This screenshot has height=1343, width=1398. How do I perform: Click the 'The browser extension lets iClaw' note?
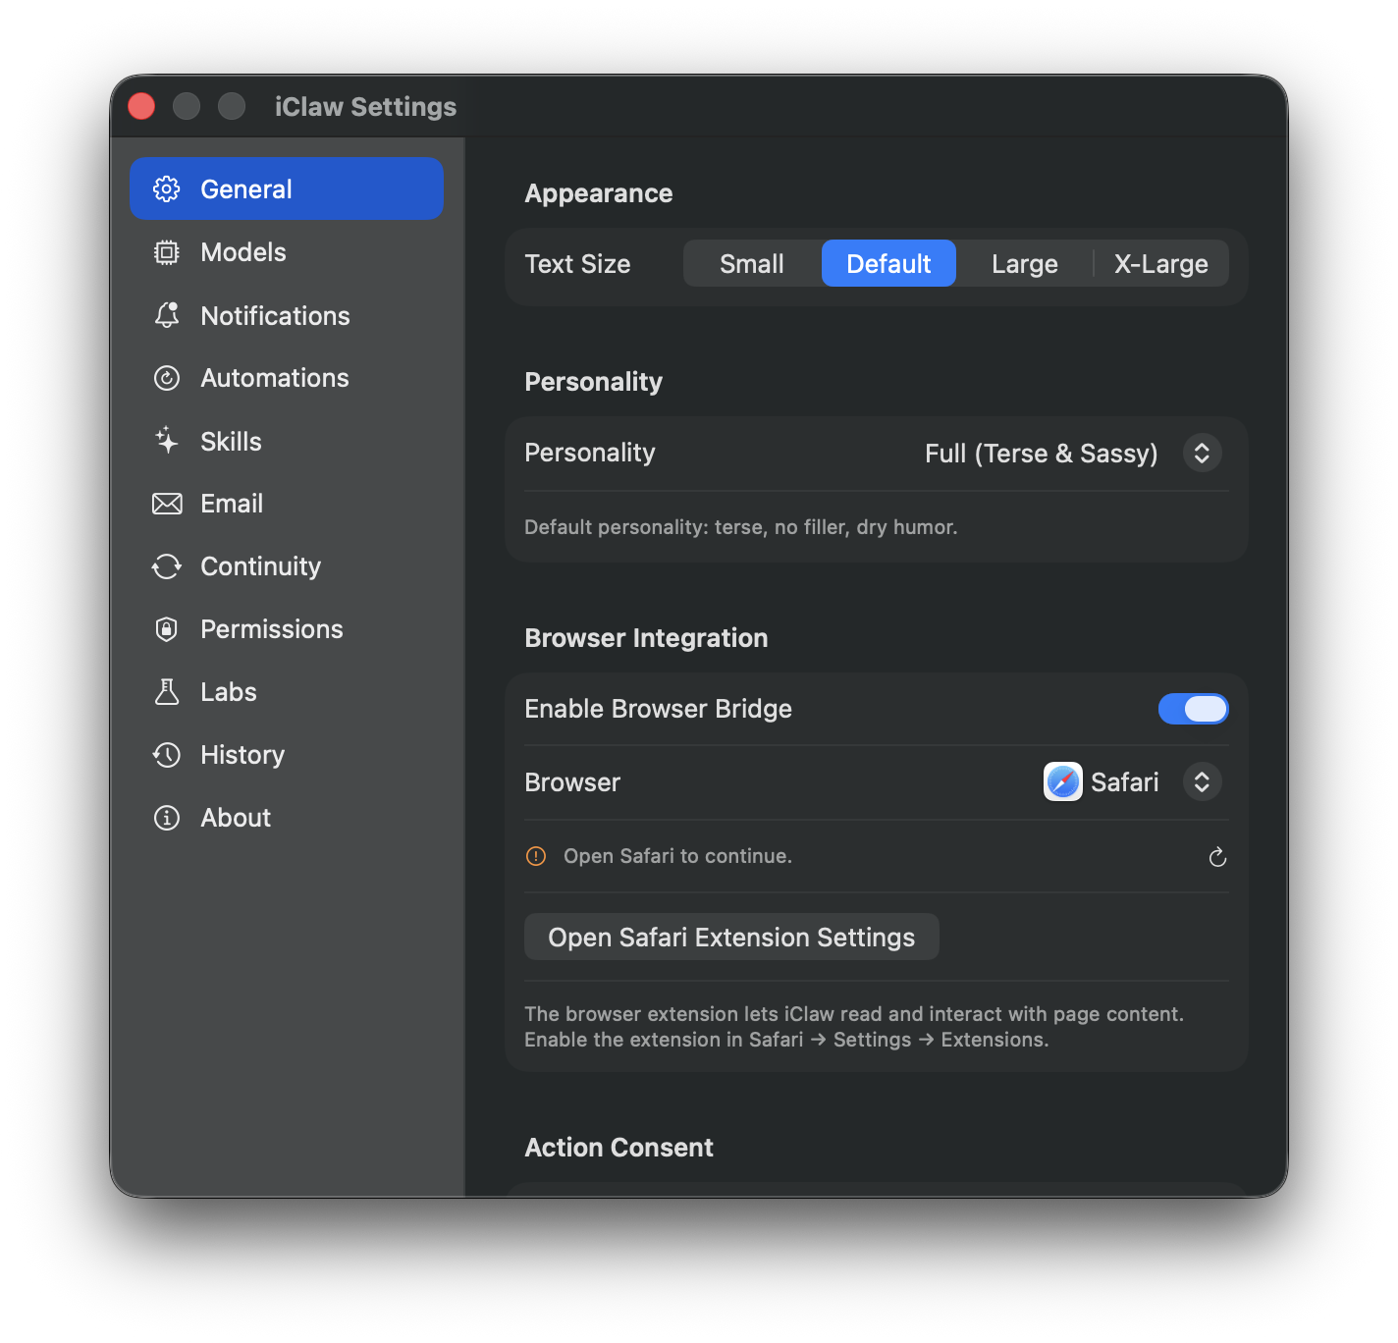(x=854, y=1027)
